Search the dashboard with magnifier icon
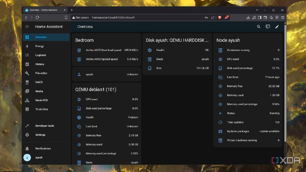The height and width of the screenshot is (172, 306). [x=259, y=27]
